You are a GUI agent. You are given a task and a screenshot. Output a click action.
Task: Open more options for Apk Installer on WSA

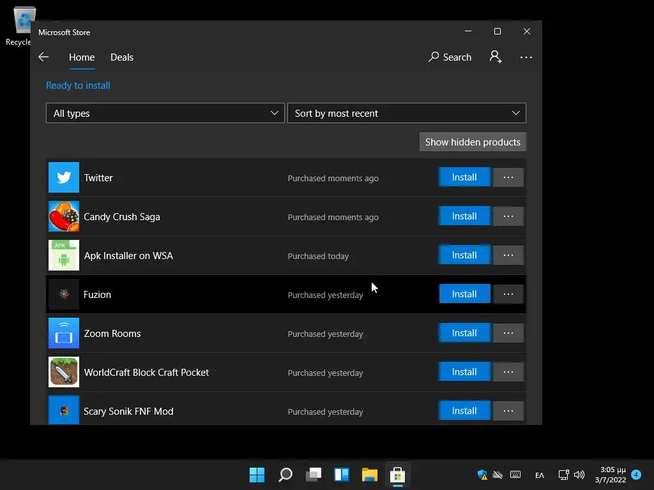coord(508,255)
